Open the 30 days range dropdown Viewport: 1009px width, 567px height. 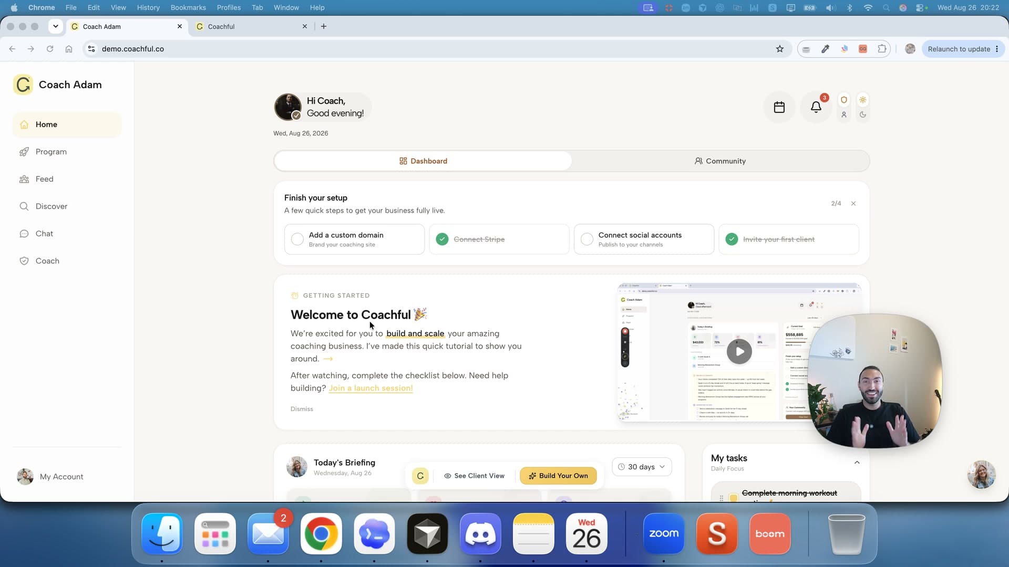coord(642,467)
